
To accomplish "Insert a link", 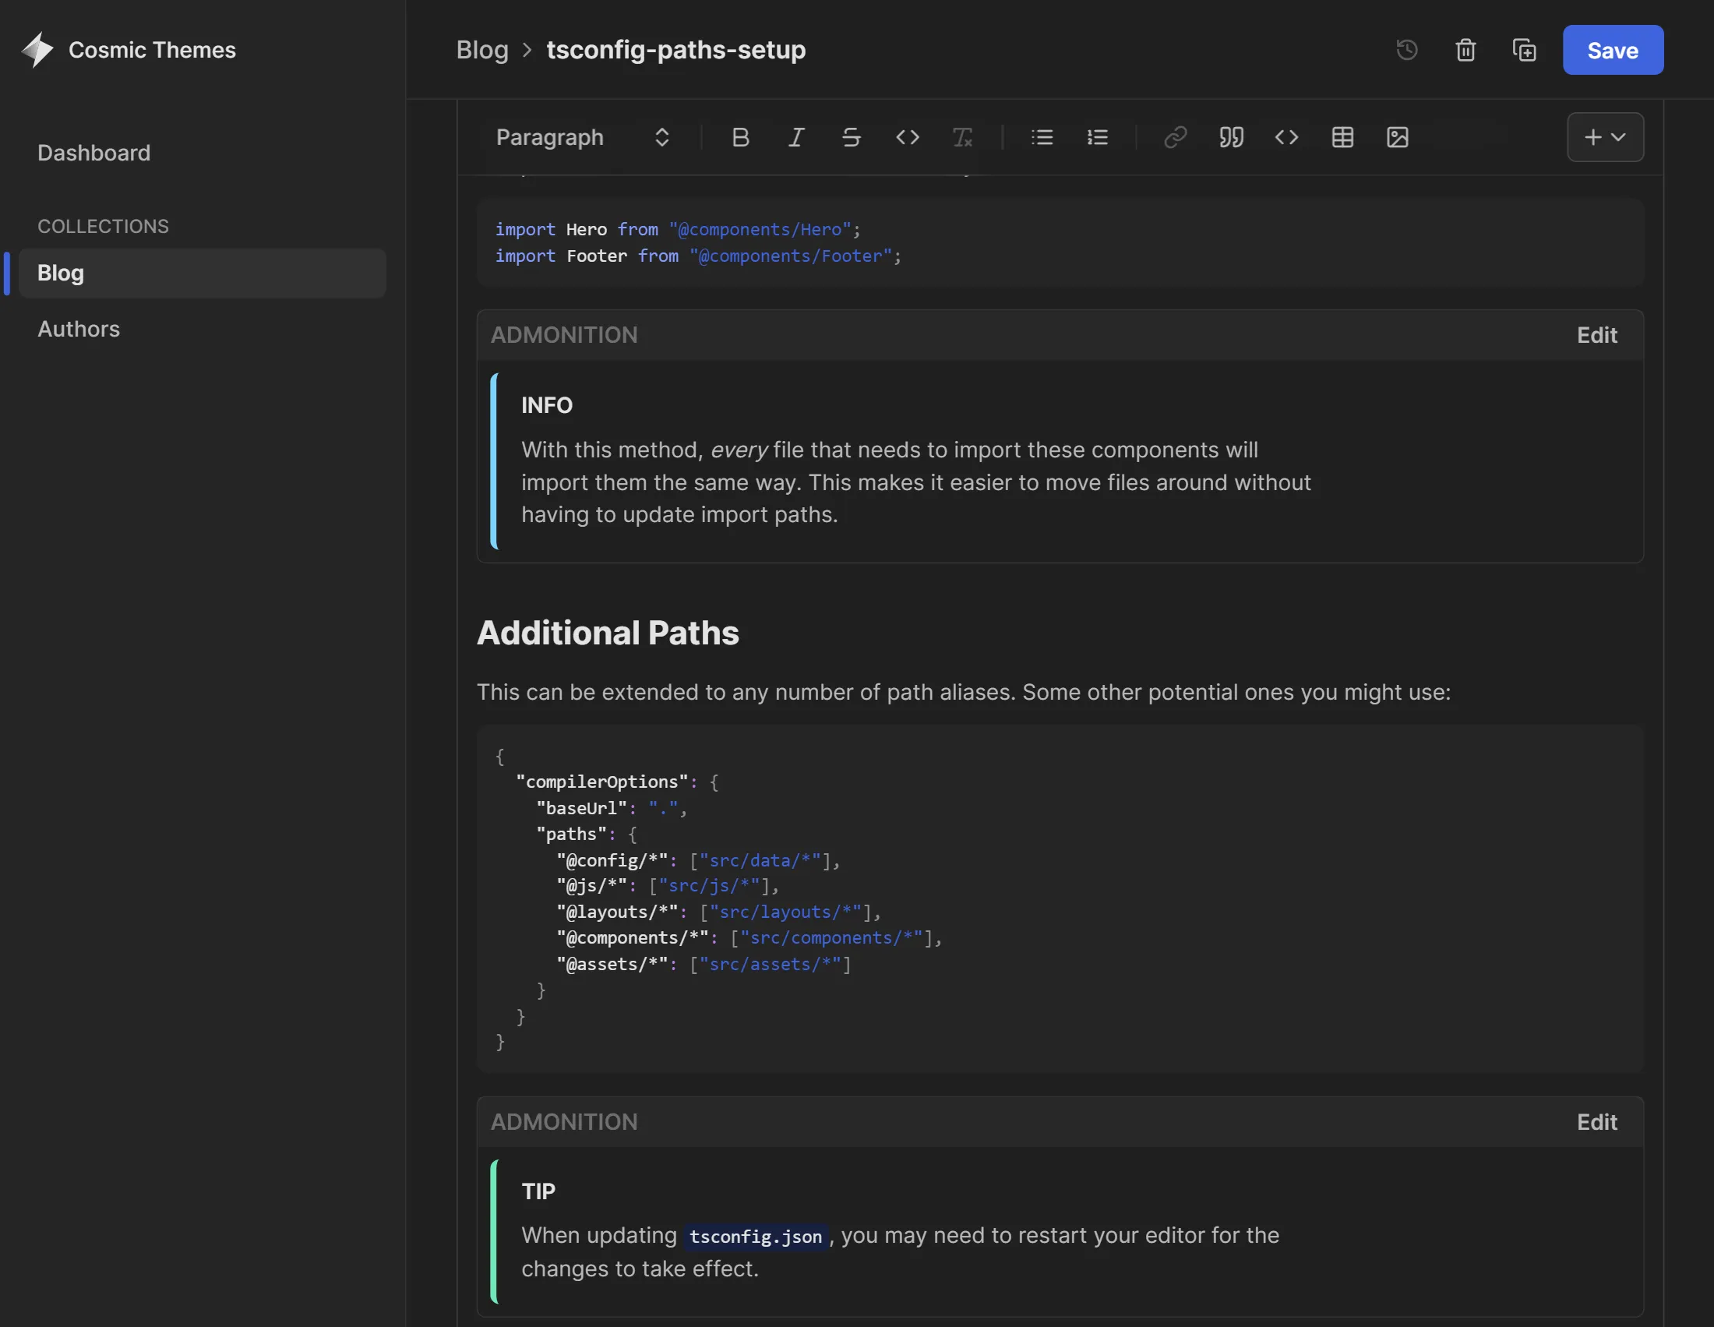I will coord(1175,137).
